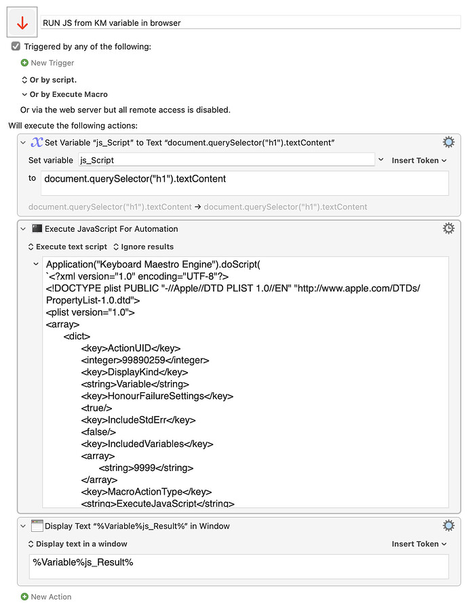The width and height of the screenshot is (468, 607).
Task: Open the Display Text action's gear settings
Action: point(448,525)
